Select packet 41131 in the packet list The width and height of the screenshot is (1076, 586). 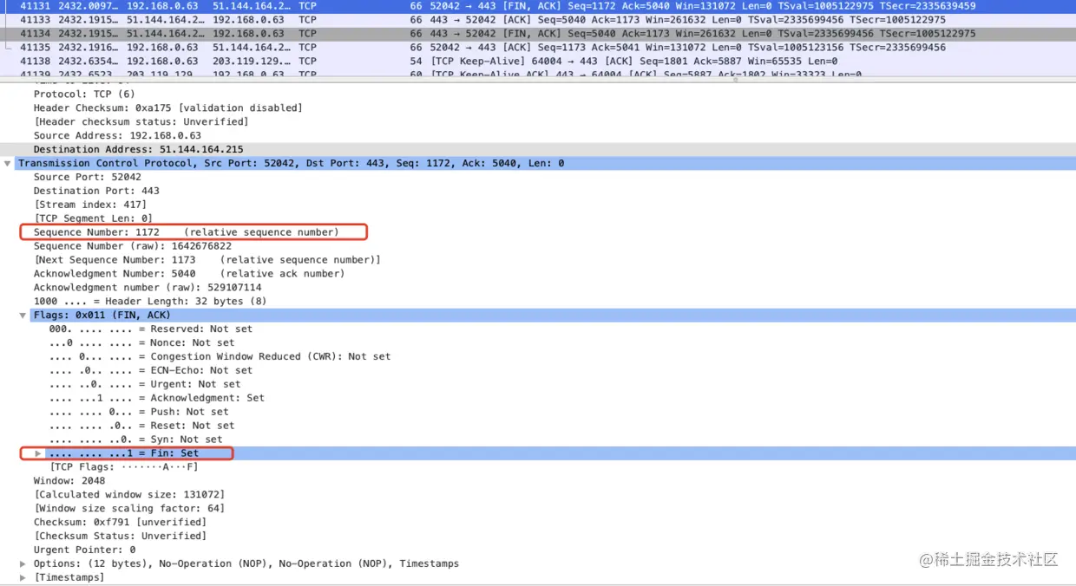(x=538, y=6)
